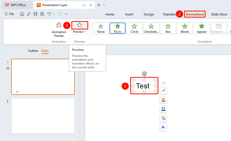Click the Print icon in quick toolbar
The image size is (231, 141).
(35, 14)
